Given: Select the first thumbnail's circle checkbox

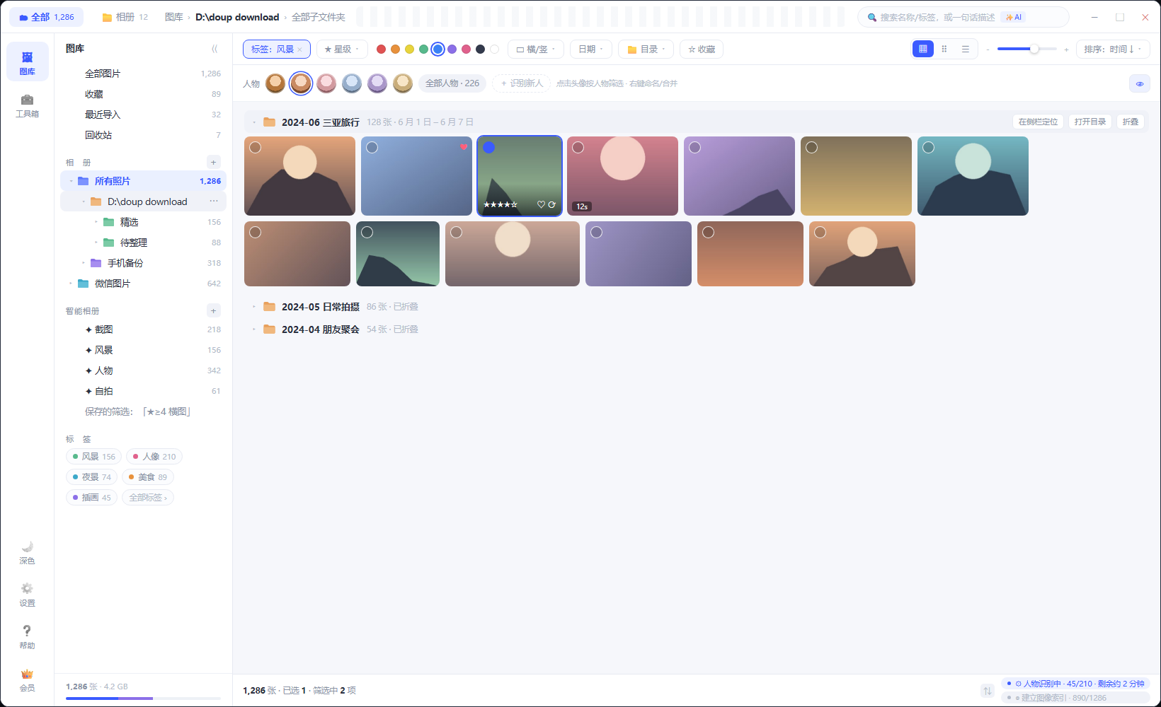Looking at the screenshot, I should [x=256, y=148].
